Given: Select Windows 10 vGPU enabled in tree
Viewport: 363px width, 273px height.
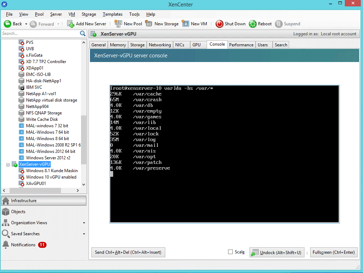Looking at the screenshot, I should [51, 177].
